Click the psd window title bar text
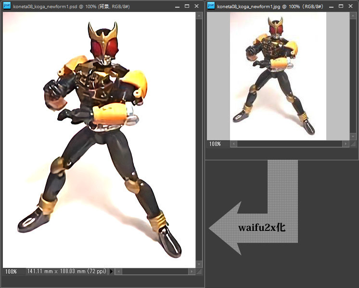This screenshot has width=359, height=288. (x=71, y=6)
